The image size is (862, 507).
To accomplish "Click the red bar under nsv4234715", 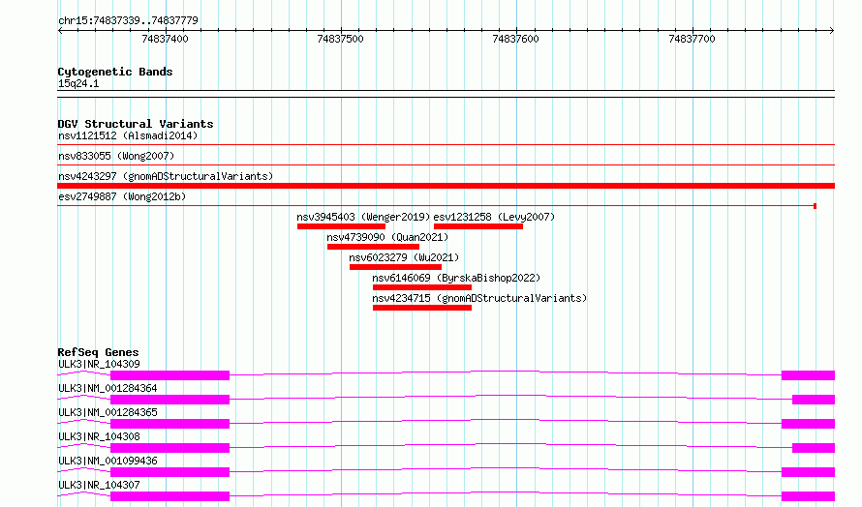I will click(x=422, y=308).
